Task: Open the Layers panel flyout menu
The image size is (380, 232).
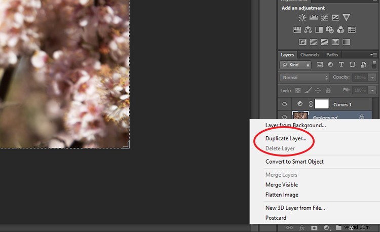Action: pyautogui.click(x=373, y=55)
